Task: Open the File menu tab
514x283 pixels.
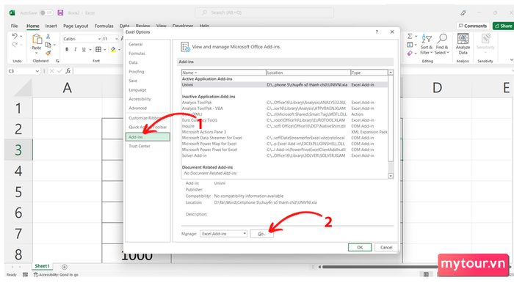Action: click(15, 26)
